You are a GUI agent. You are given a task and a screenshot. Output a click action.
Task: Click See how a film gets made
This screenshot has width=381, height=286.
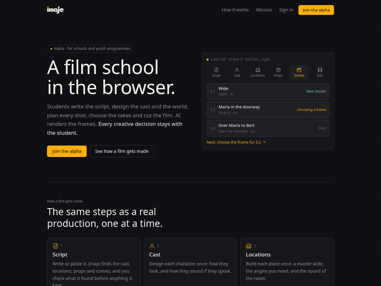(x=122, y=151)
